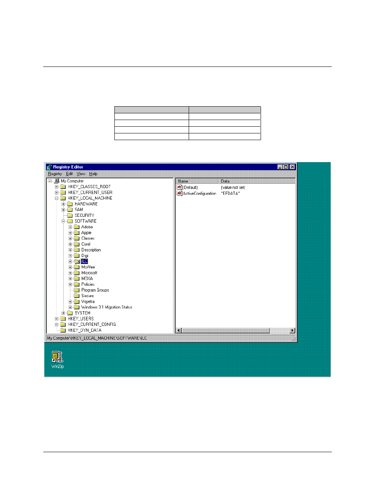Expand the HARDWARE key
Viewport: 375px width, 486px height.
pos(63,204)
